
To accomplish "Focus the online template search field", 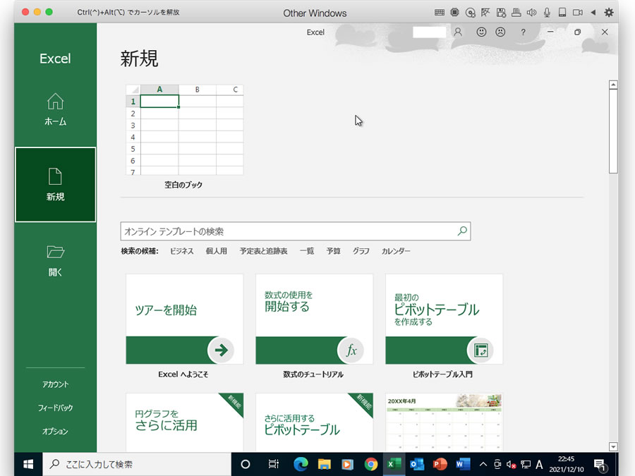I will coord(288,231).
